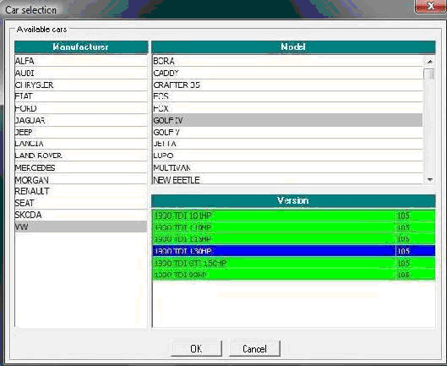The height and width of the screenshot is (366, 447).
Task: Select version 1900 TDI 101HP
Action: pos(293,216)
